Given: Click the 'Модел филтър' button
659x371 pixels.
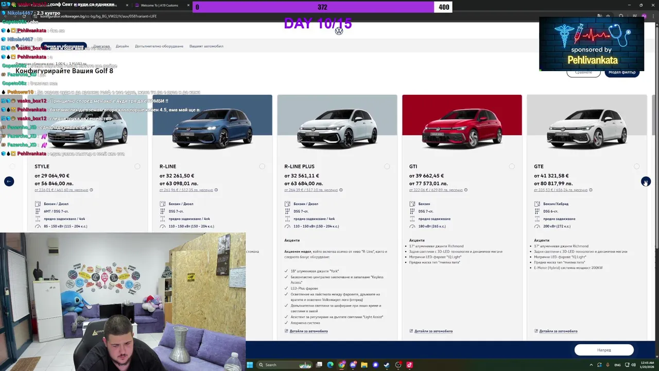Looking at the screenshot, I should click(x=622, y=73).
